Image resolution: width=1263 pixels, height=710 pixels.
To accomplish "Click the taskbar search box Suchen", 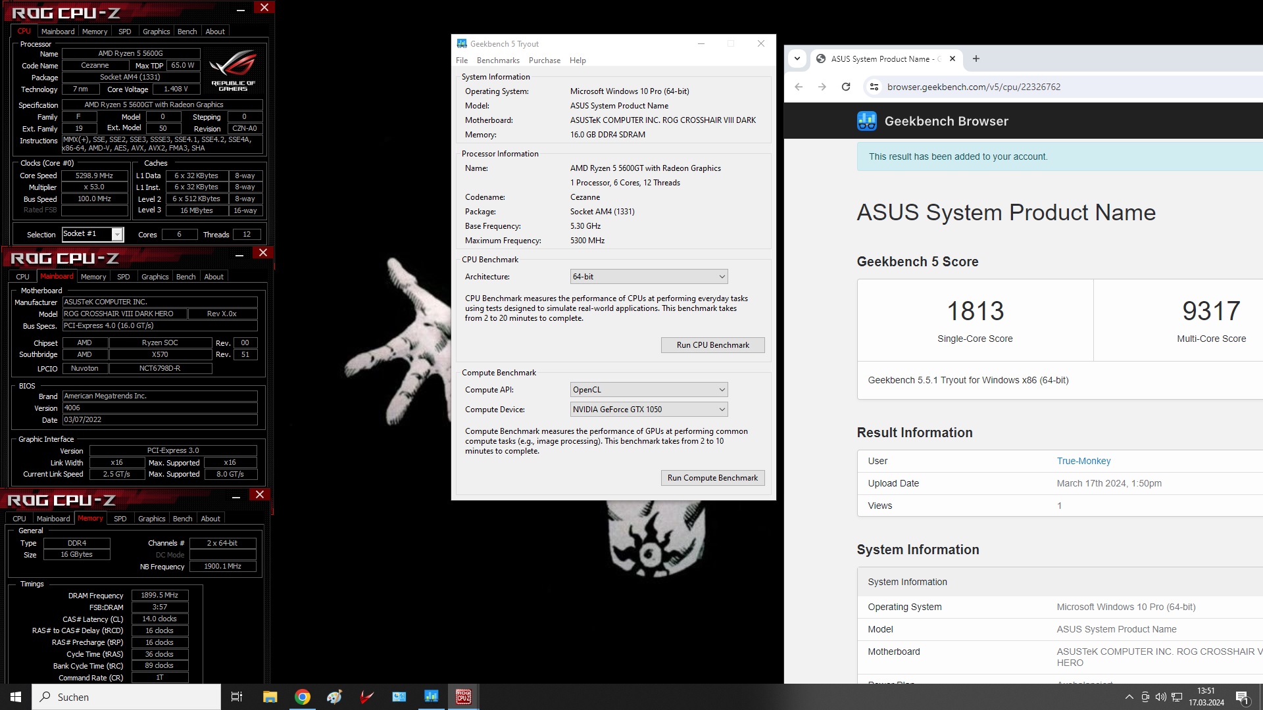I will tap(126, 697).
